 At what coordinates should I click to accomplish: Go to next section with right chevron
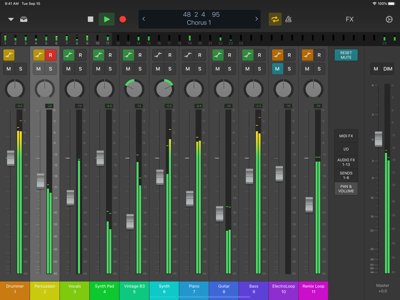[256, 19]
